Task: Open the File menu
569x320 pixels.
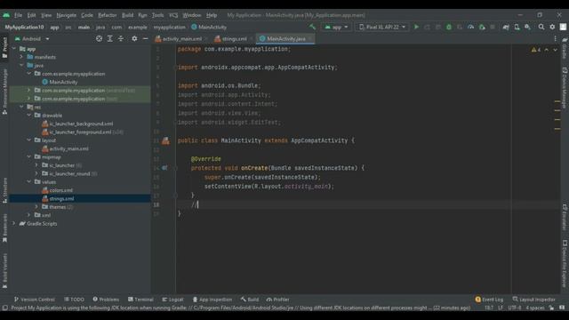Action: [18, 15]
